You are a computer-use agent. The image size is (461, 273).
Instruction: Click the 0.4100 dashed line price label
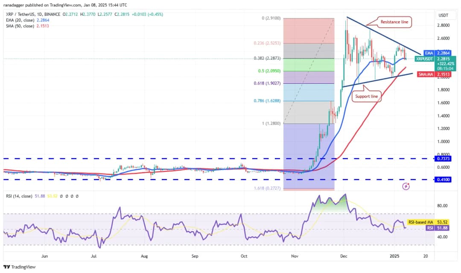click(x=442, y=180)
